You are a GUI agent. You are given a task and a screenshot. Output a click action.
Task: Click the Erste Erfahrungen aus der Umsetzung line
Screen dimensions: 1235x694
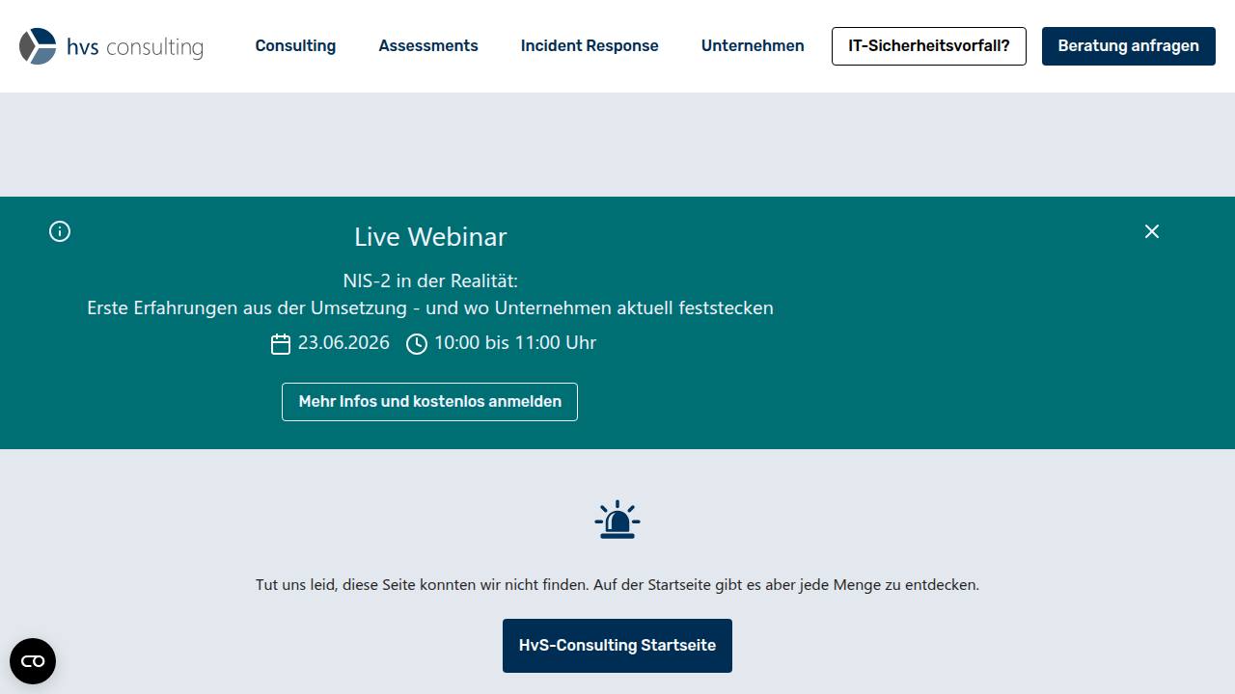pos(430,308)
